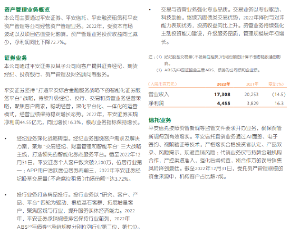Image resolution: width=290 pixels, height=234 pixels.
Task: Click the bullet paragraph starting 投行业务打造精品投行
Action: coord(78,211)
